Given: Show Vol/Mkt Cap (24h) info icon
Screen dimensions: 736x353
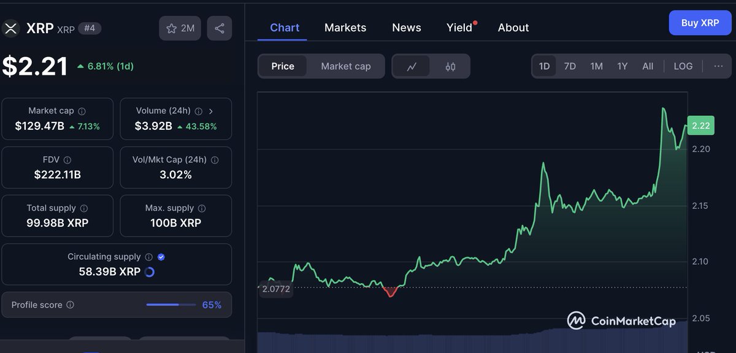Looking at the screenshot, I should tap(215, 160).
